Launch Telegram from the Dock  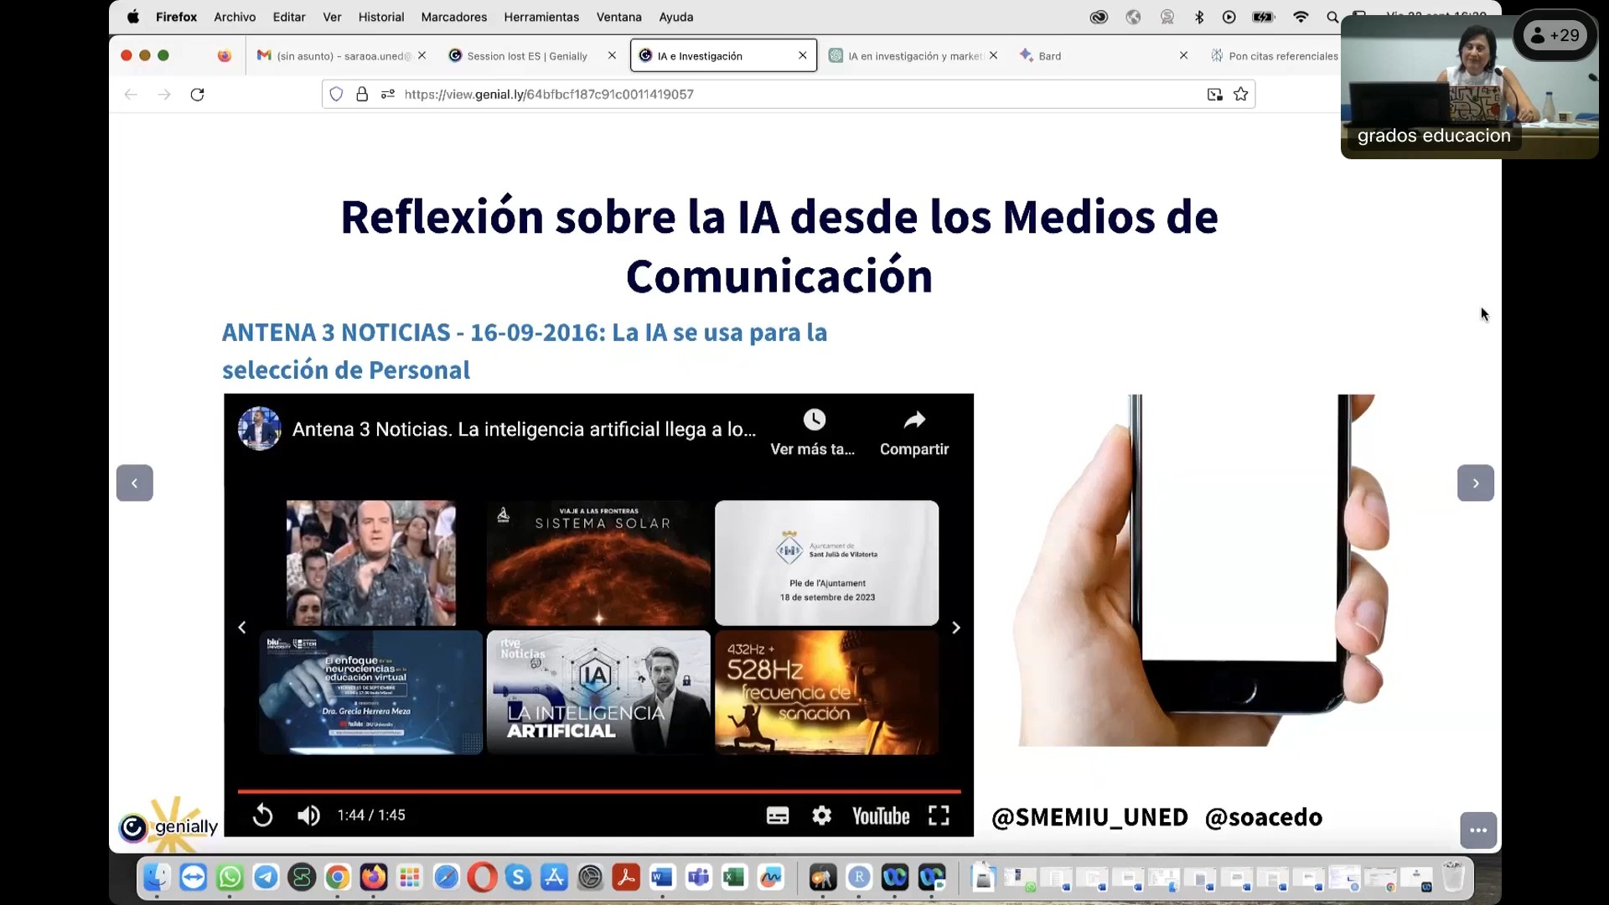coord(266,877)
